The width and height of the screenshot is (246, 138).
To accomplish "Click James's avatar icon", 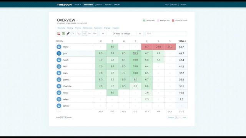I will click(x=59, y=106).
